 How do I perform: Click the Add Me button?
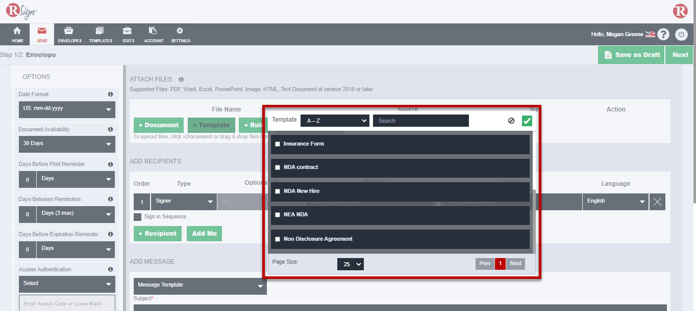tap(205, 234)
